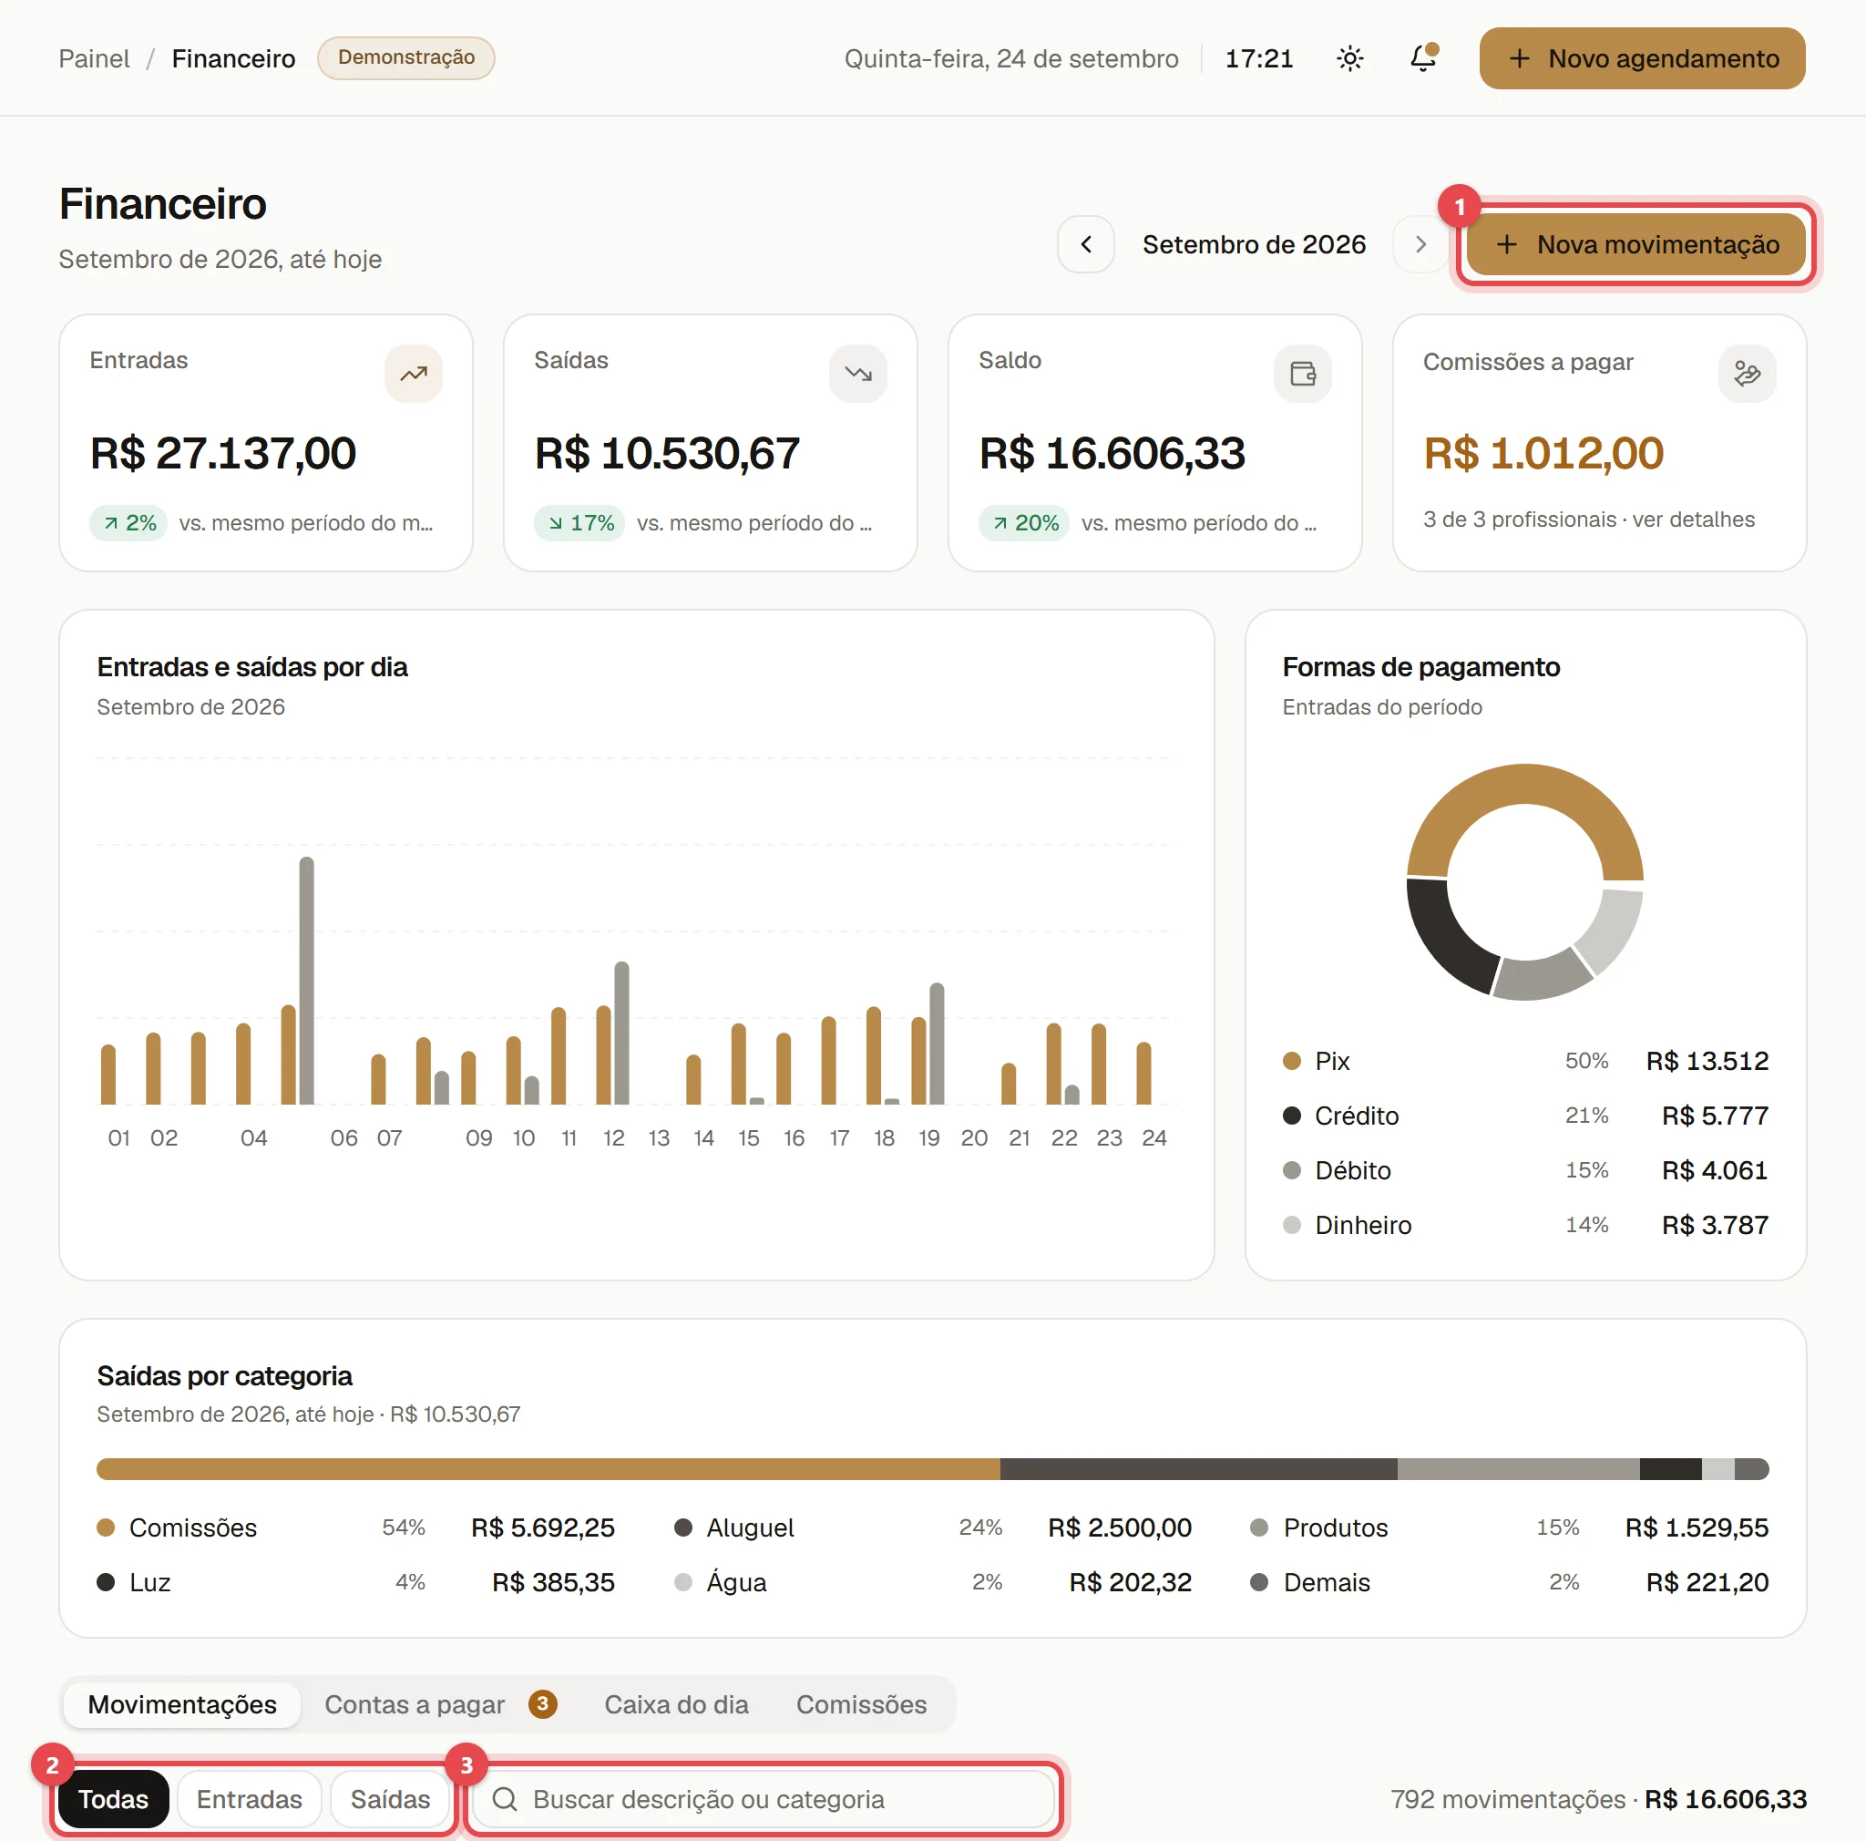Click the Aluguel category color dot
Screen dimensions: 1866x1841
pyautogui.click(x=682, y=1527)
